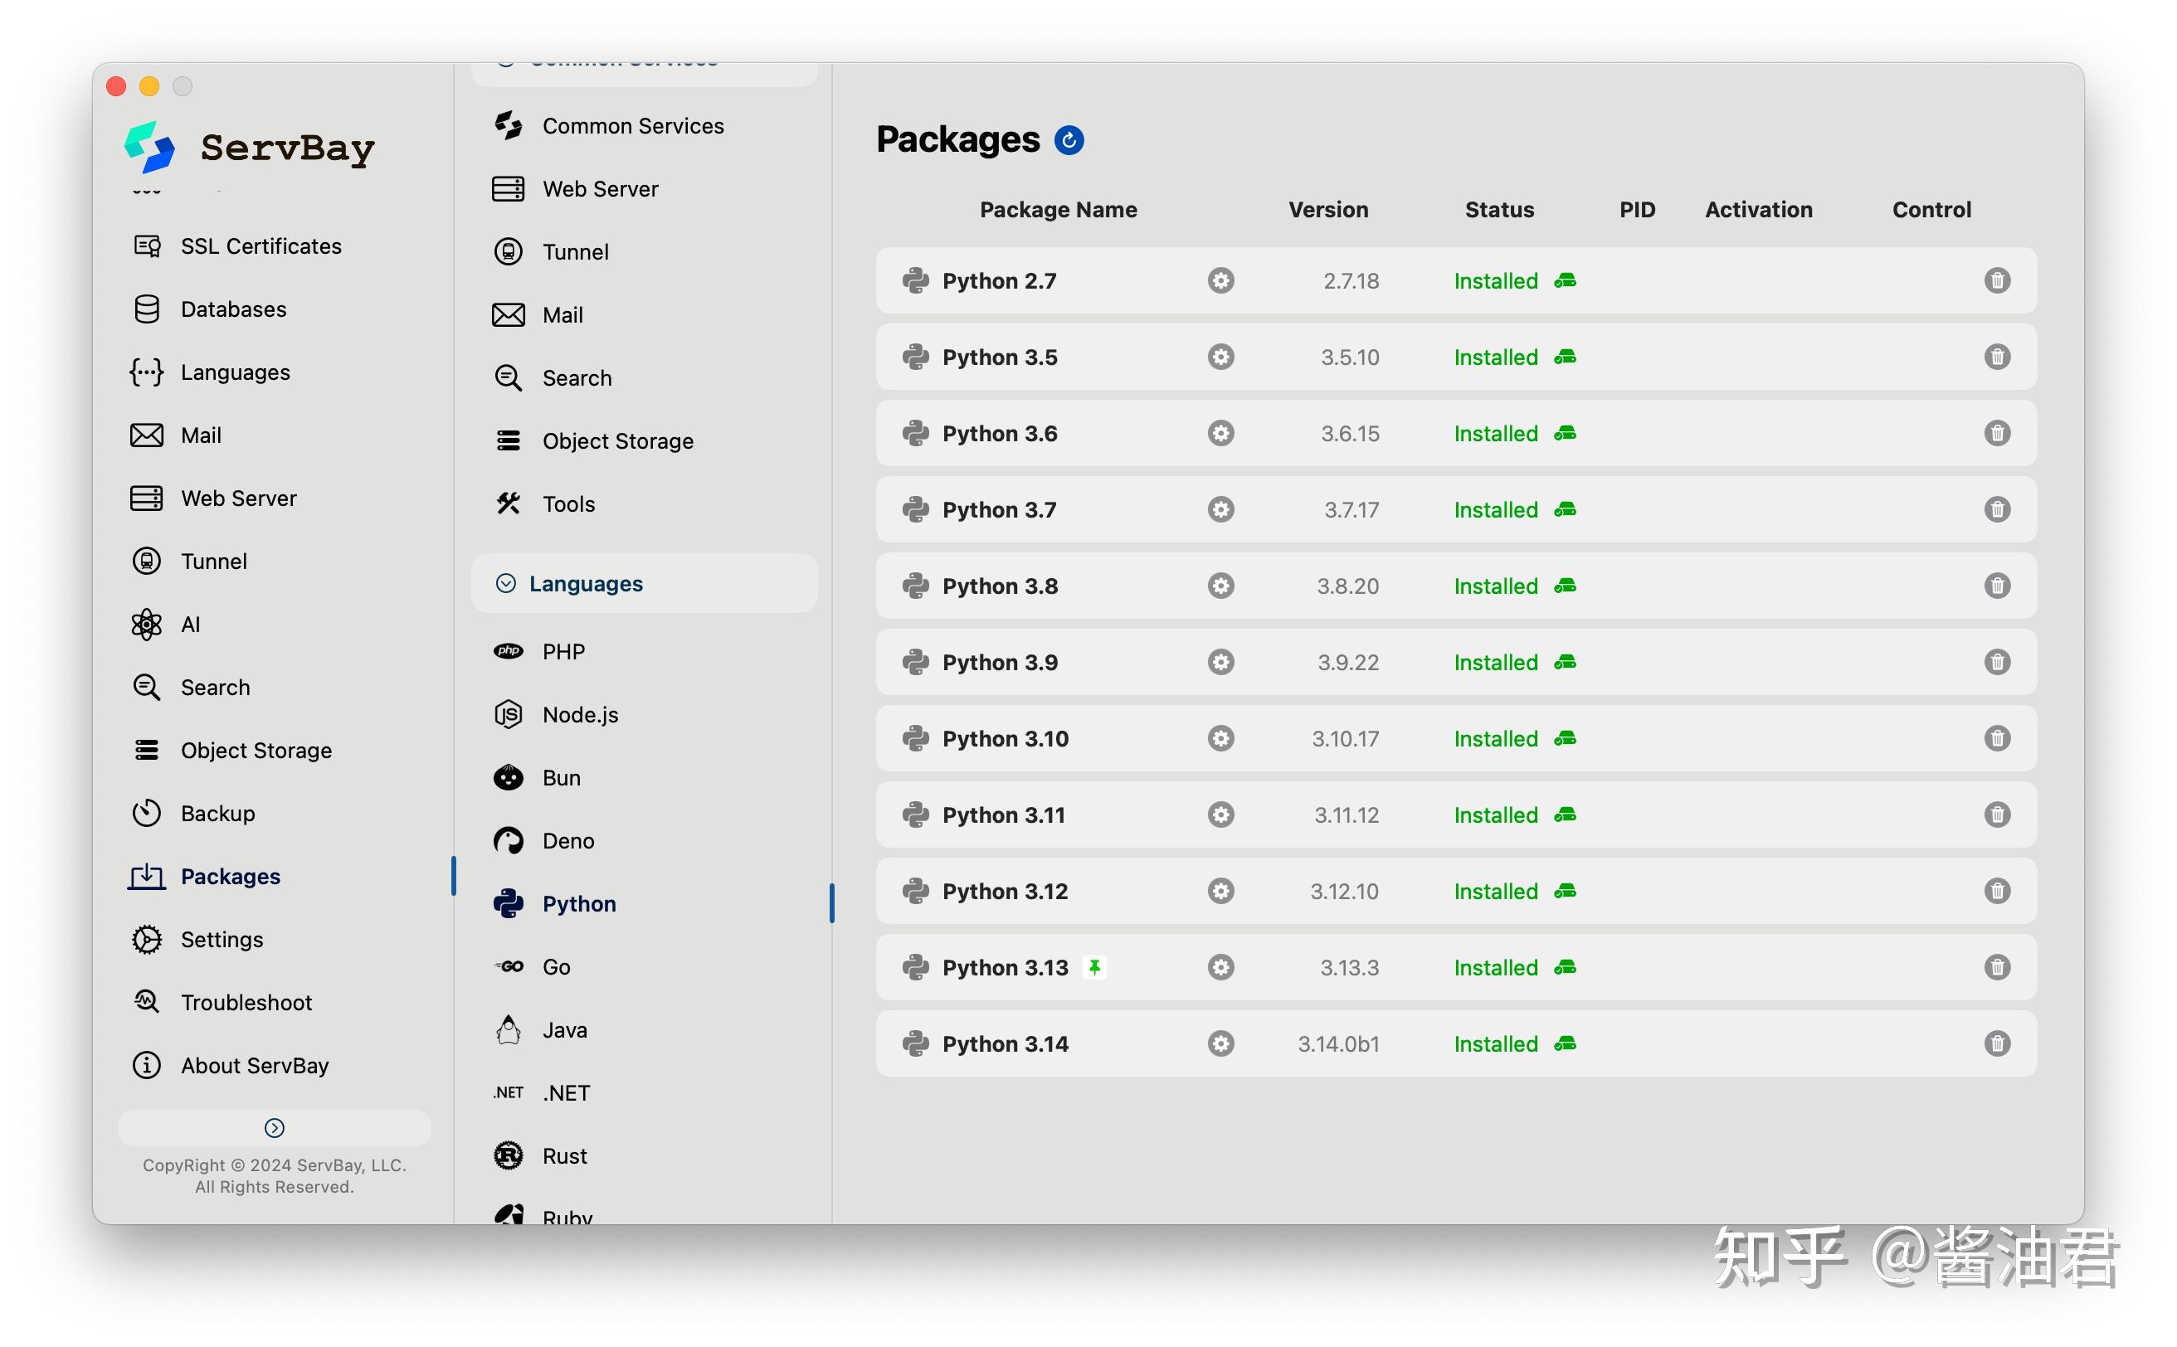Select Python in the Languages list
This screenshot has width=2177, height=1347.
578,903
